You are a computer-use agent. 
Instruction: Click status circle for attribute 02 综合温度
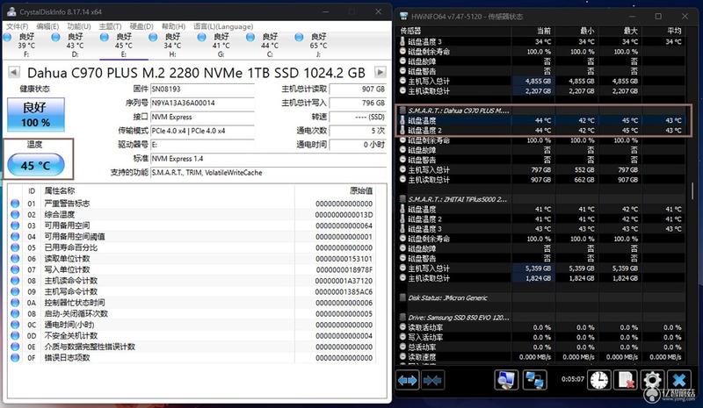15,214
